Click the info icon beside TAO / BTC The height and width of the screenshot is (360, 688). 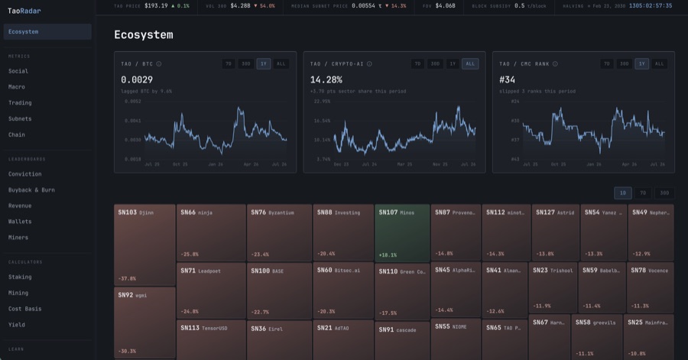click(x=159, y=64)
